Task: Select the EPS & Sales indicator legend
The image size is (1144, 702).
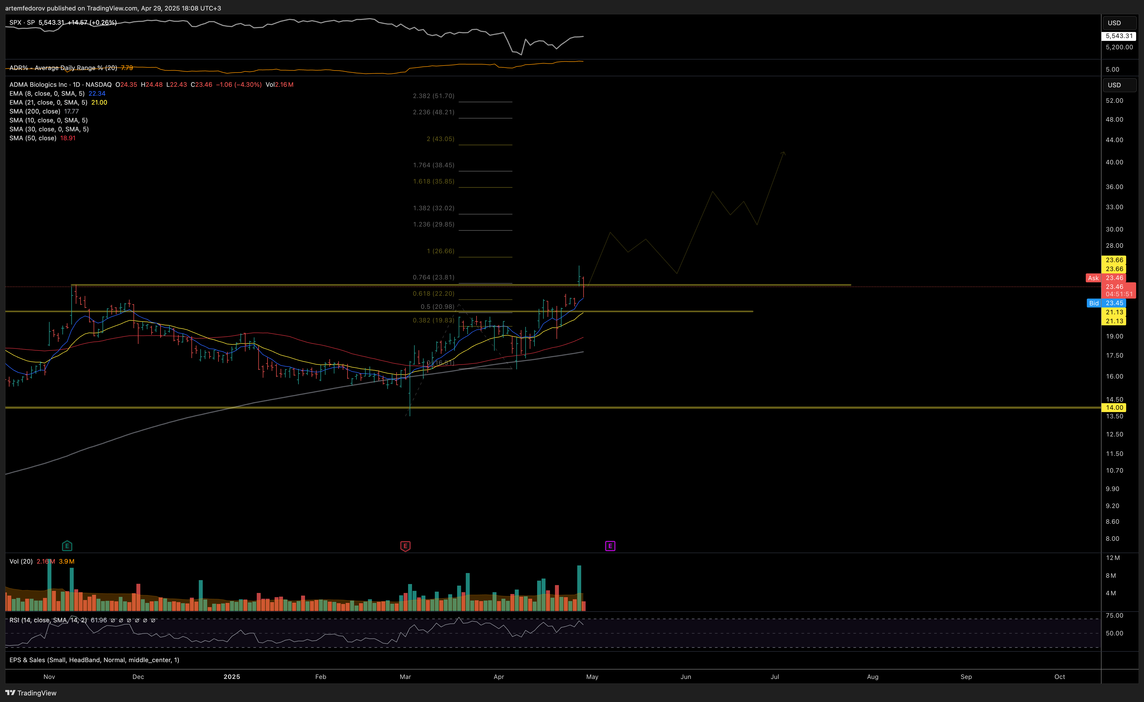Action: 94,660
